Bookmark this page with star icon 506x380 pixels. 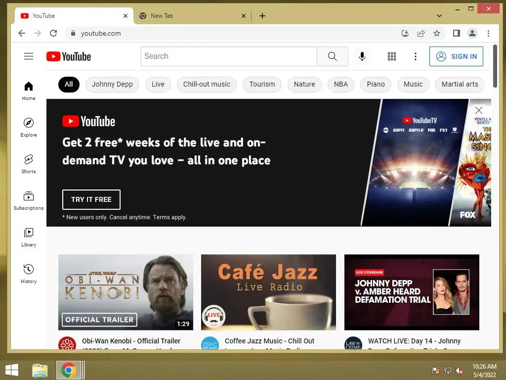(437, 33)
